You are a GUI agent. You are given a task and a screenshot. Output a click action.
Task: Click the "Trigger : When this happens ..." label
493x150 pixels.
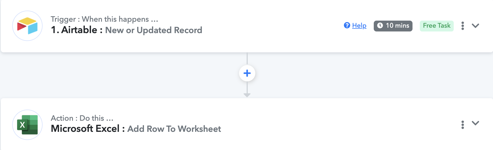pyautogui.click(x=104, y=19)
